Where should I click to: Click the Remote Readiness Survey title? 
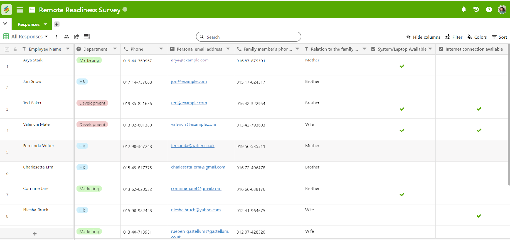tap(80, 10)
